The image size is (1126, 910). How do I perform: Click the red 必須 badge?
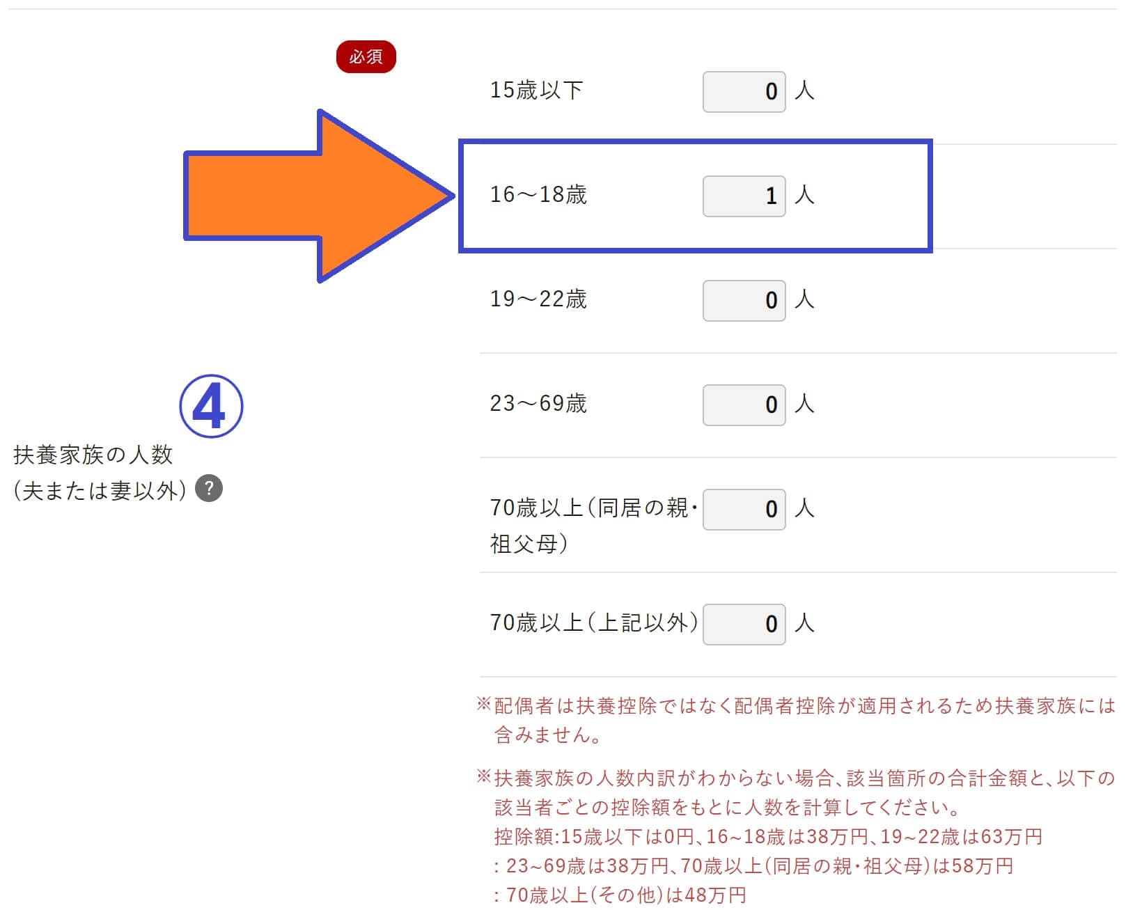(x=366, y=56)
